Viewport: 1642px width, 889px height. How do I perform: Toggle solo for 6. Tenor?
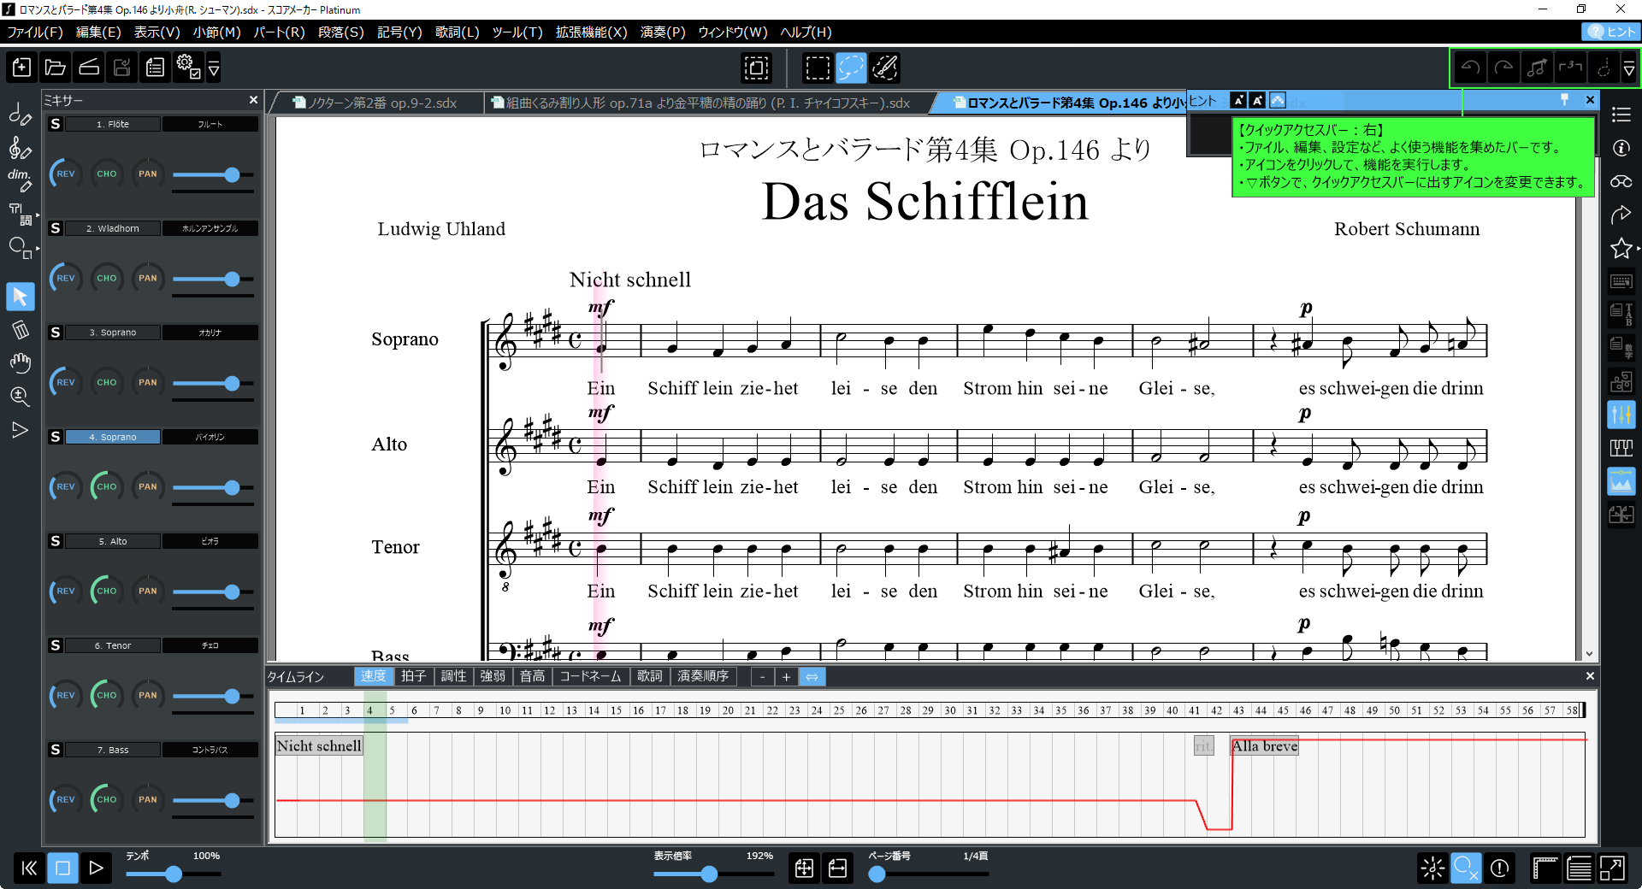pyautogui.click(x=56, y=645)
